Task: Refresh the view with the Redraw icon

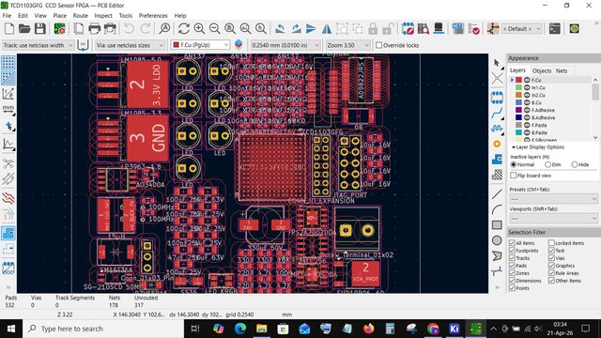Action: pyautogui.click(x=184, y=29)
